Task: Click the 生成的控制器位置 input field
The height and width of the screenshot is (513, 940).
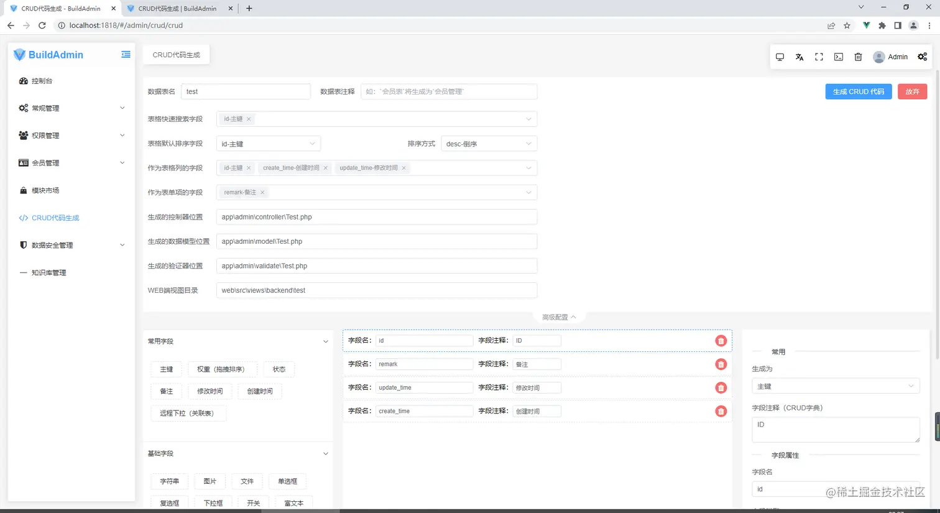Action: [377, 217]
